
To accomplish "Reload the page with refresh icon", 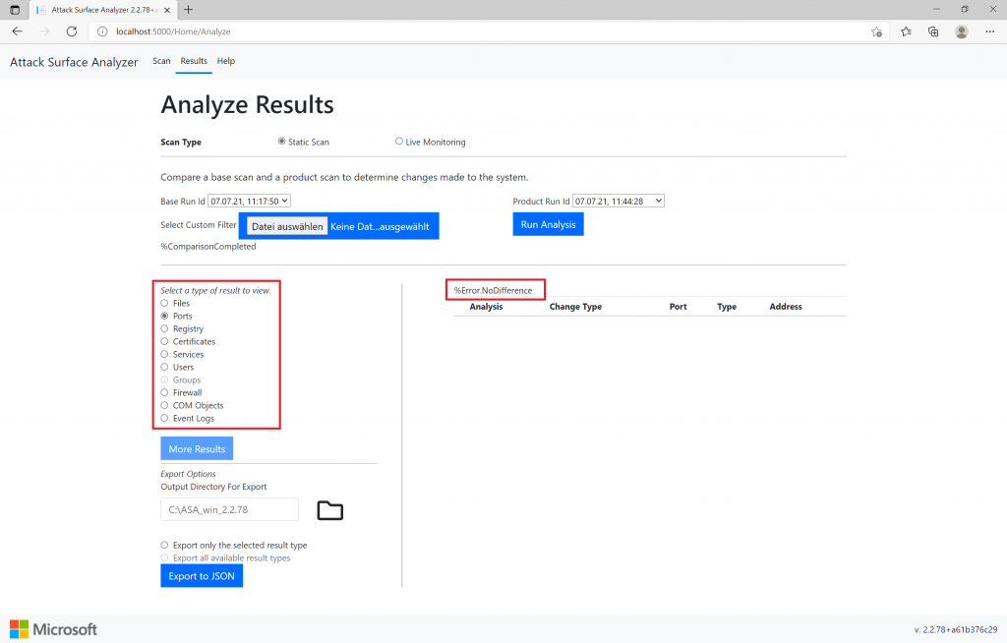I will (72, 31).
